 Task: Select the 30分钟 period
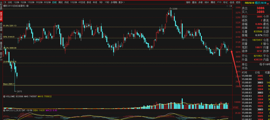click(x=39, y=2)
